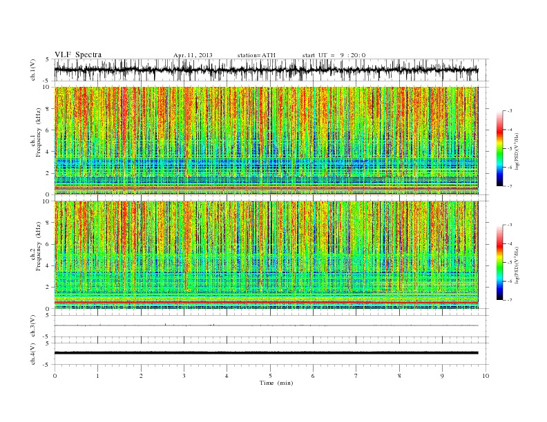Click time axis tick label "8"

(399, 376)
